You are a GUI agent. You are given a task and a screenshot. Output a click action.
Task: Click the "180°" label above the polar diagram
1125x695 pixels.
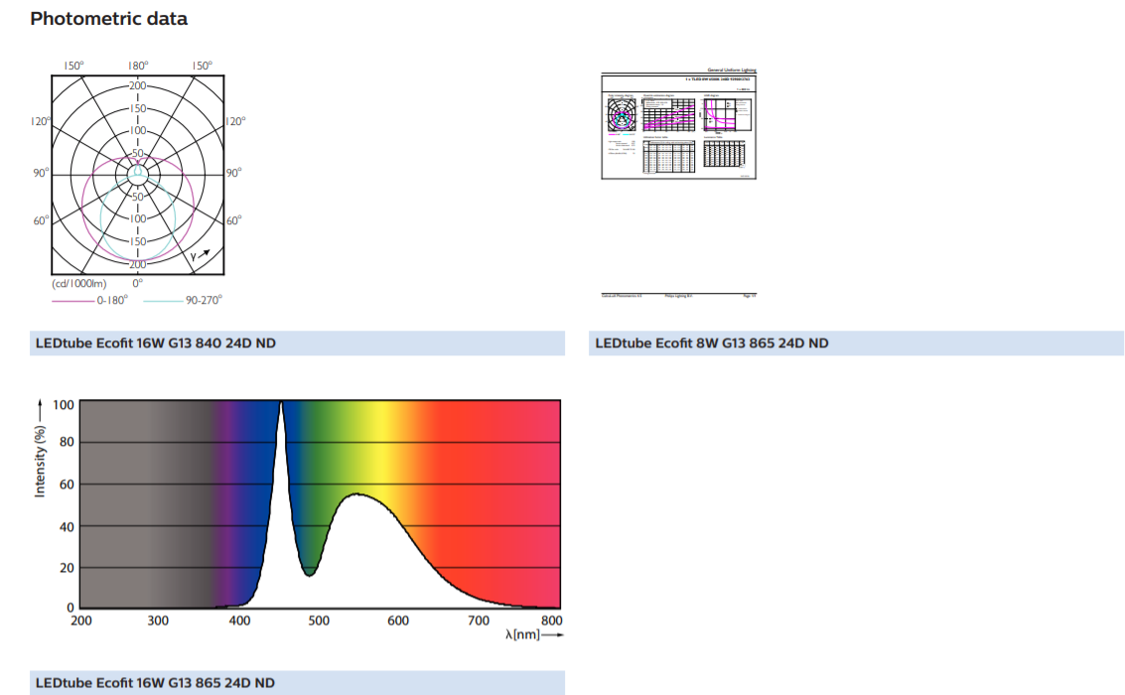[138, 66]
